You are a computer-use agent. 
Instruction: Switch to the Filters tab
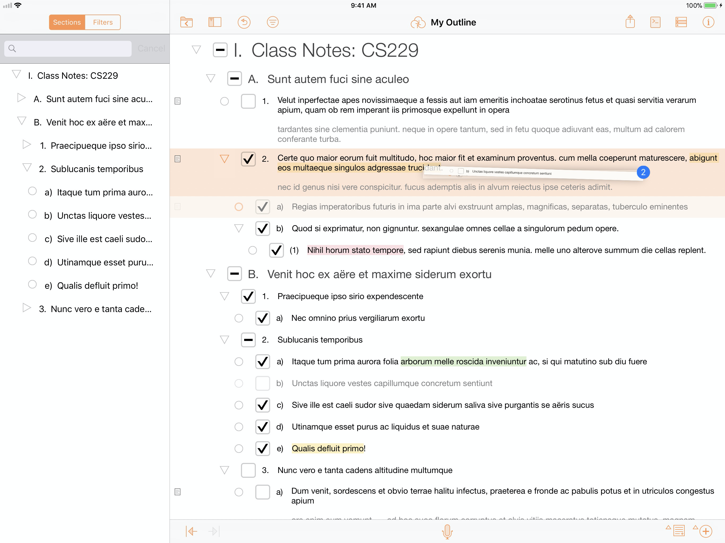103,22
